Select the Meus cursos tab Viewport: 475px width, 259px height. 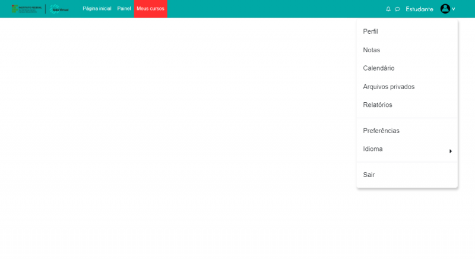[x=151, y=8]
